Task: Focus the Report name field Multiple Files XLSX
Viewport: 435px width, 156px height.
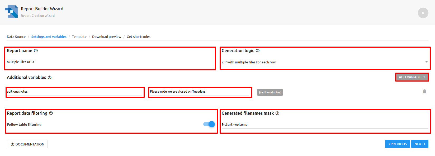Action: [x=110, y=62]
